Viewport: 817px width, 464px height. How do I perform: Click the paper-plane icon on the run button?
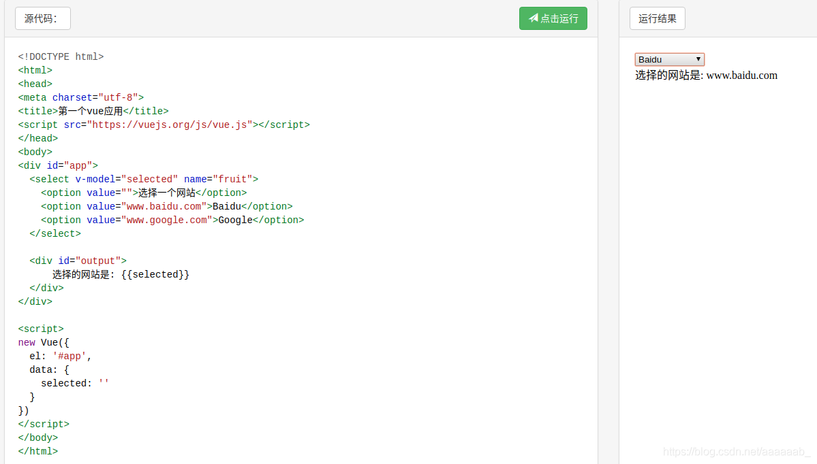click(x=534, y=18)
